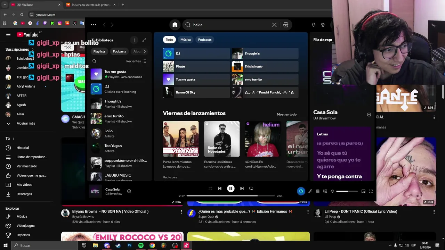Filter library by Playlists

[x=99, y=51]
